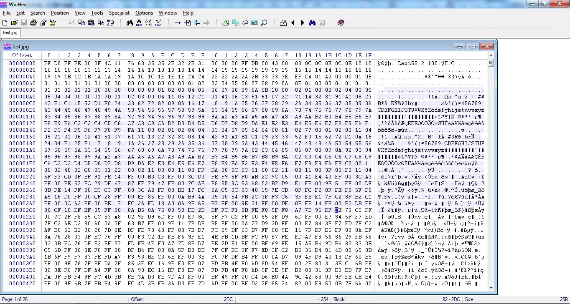Image resolution: width=570 pixels, height=304 pixels.
Task: Find text with the plain binoculars icon
Action: point(130,23)
